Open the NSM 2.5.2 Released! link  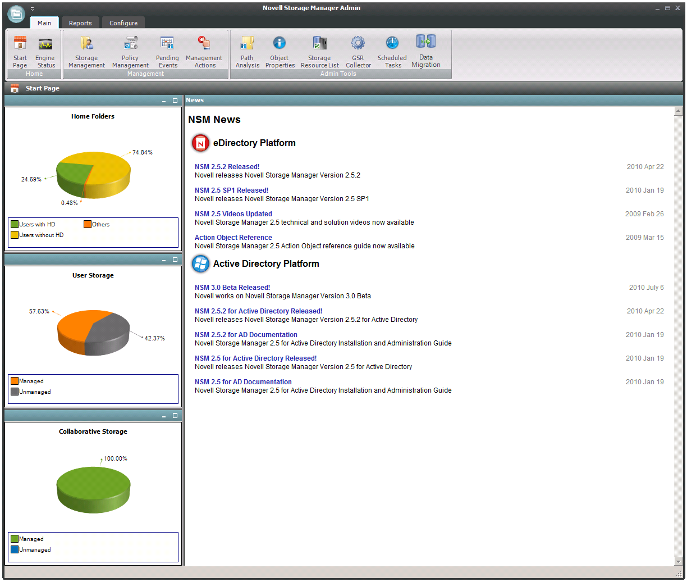click(227, 167)
